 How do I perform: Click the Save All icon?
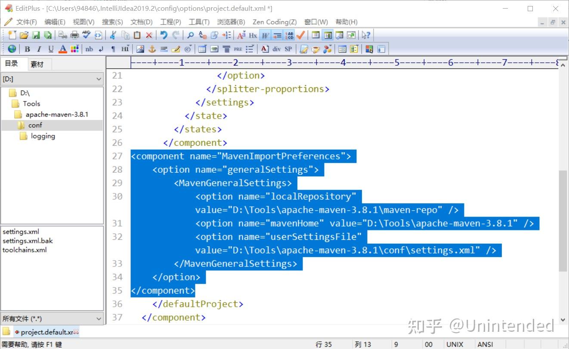[48, 35]
